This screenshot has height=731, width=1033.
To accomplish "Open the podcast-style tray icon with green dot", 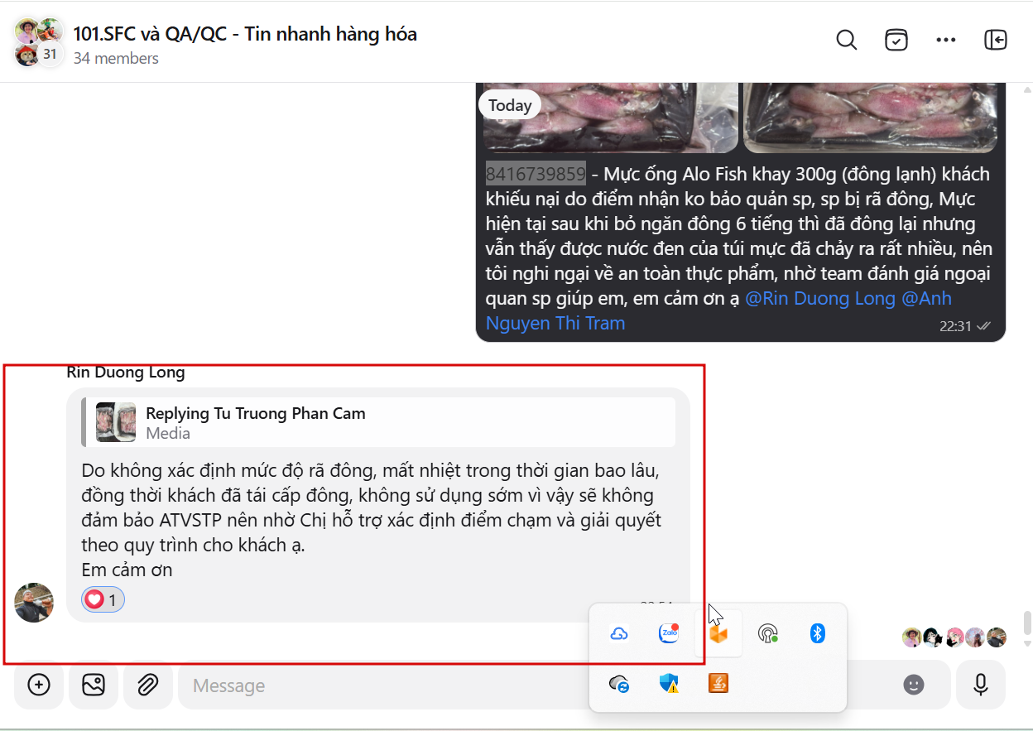I will [x=768, y=633].
